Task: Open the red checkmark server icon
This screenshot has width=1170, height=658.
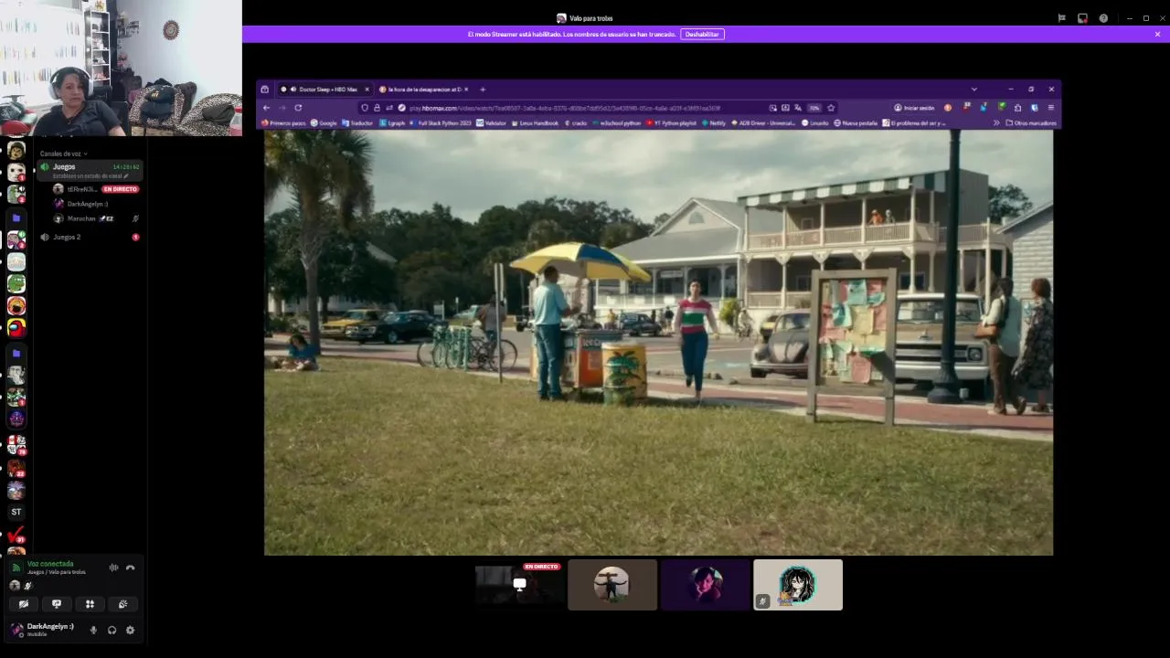Action: [x=16, y=535]
